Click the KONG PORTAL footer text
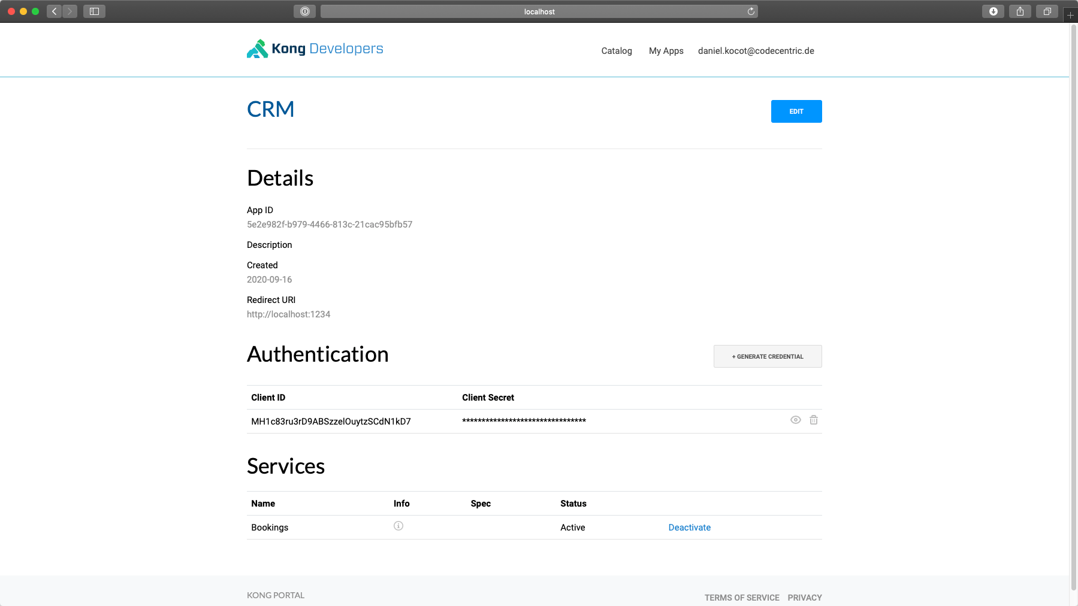The width and height of the screenshot is (1078, 606). (276, 595)
